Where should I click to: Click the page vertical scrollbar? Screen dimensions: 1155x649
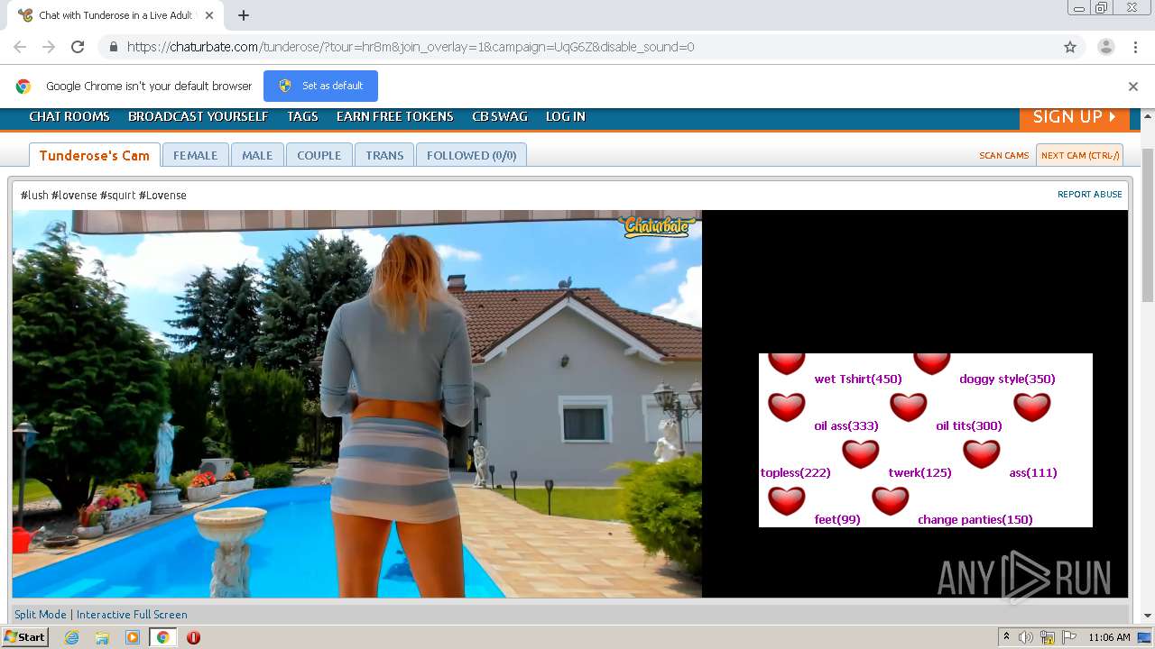pyautogui.click(x=1148, y=225)
